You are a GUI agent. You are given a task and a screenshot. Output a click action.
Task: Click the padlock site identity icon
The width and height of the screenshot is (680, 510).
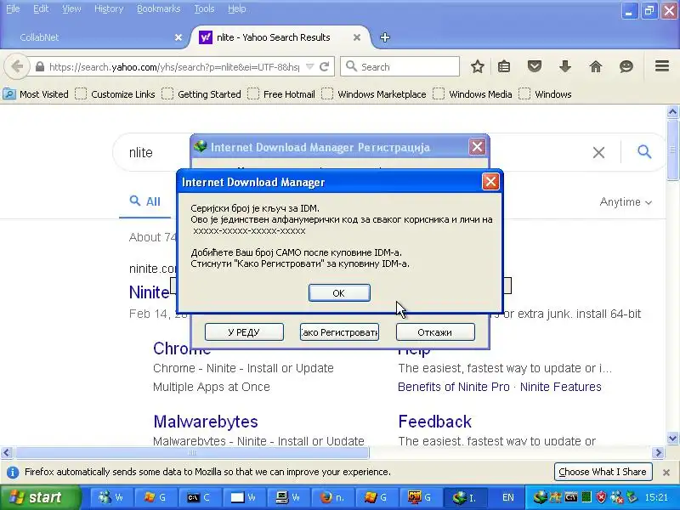(x=40, y=67)
